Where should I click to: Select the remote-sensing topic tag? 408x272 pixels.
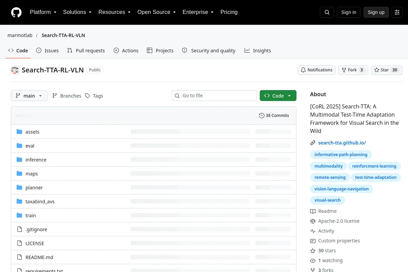(330, 177)
